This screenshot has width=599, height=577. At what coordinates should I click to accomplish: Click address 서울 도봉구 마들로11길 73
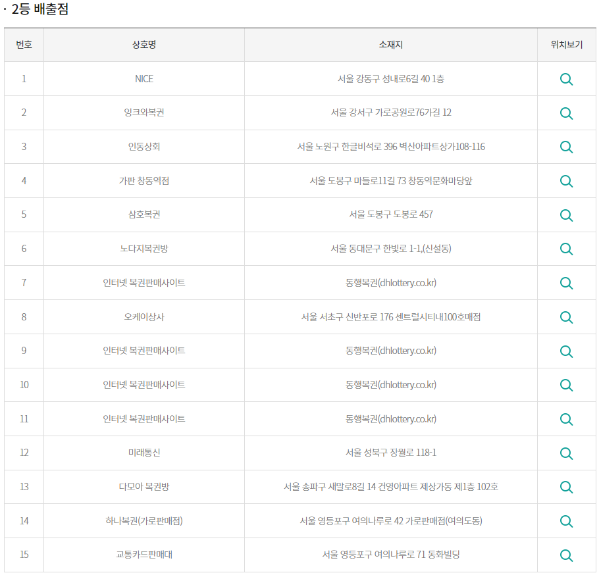tap(358, 180)
